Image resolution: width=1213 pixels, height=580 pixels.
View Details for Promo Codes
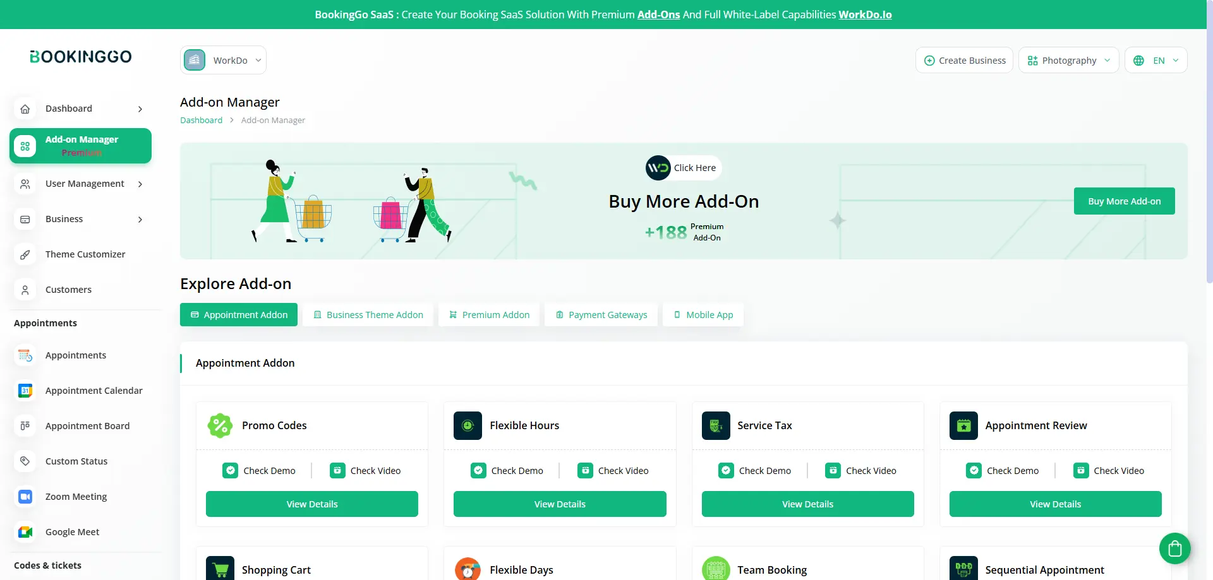coord(312,504)
